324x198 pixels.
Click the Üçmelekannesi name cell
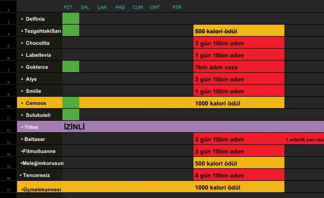pyautogui.click(x=39, y=189)
